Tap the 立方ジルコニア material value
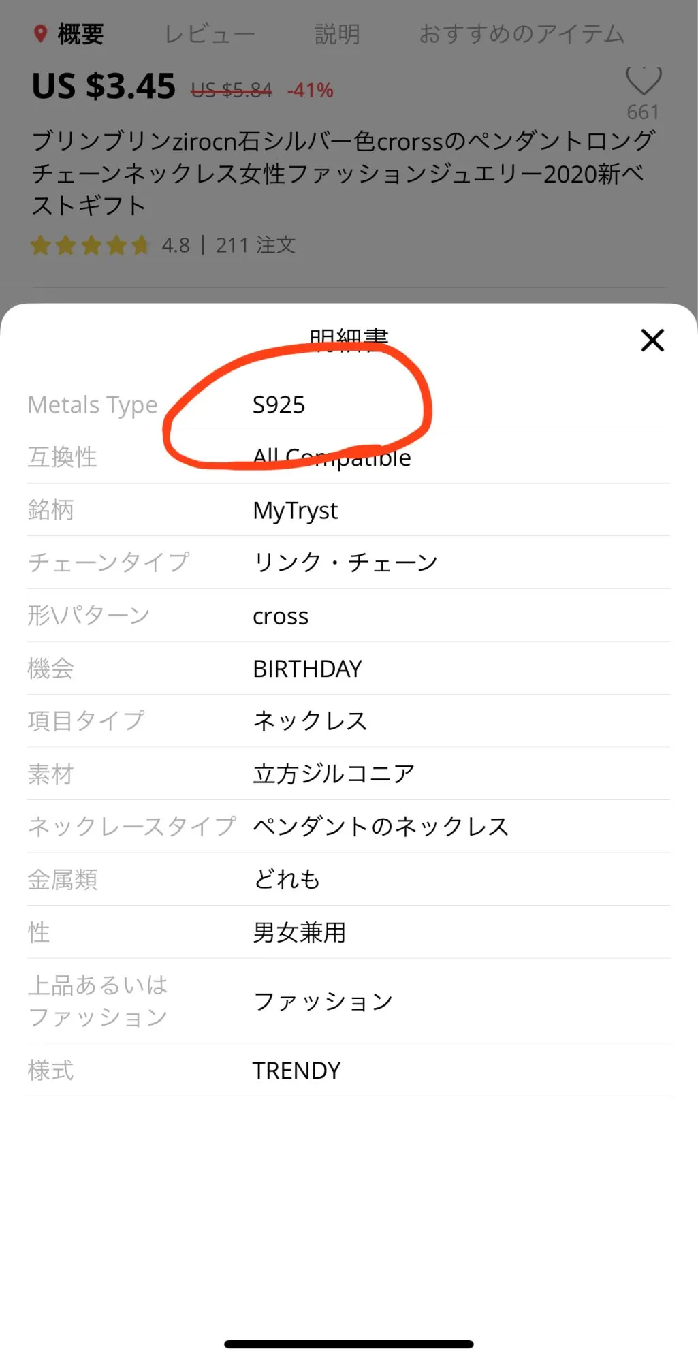 tap(334, 774)
